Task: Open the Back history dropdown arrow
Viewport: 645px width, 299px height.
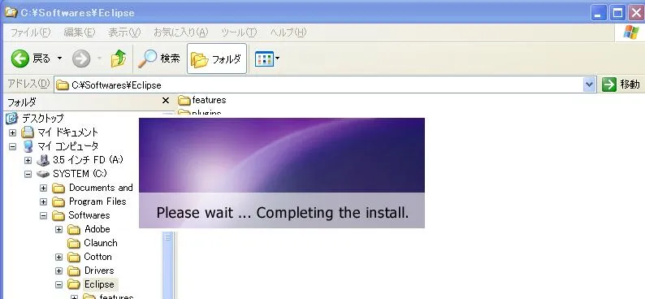Action: [x=59, y=58]
